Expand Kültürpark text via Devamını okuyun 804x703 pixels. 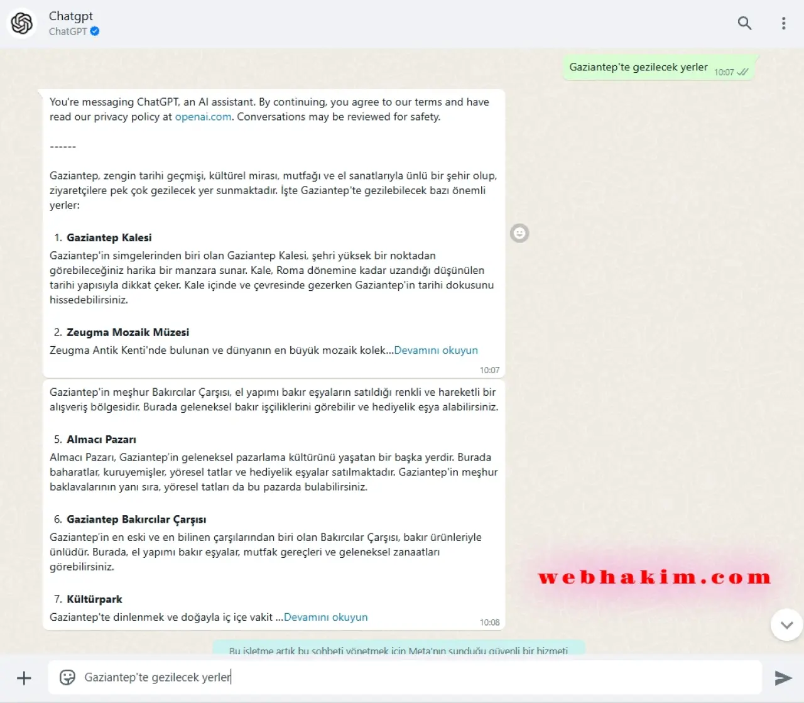click(x=325, y=618)
